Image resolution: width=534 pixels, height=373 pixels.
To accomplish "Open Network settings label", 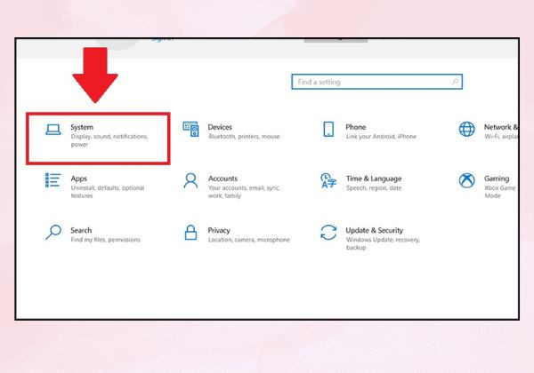I will [501, 127].
